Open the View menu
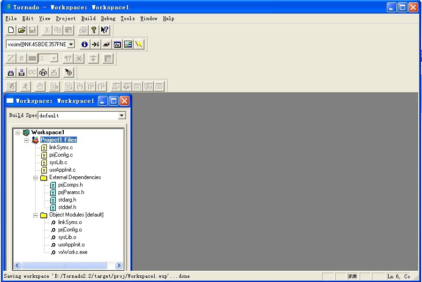Viewport: 422px width, 282px height. pos(45,19)
